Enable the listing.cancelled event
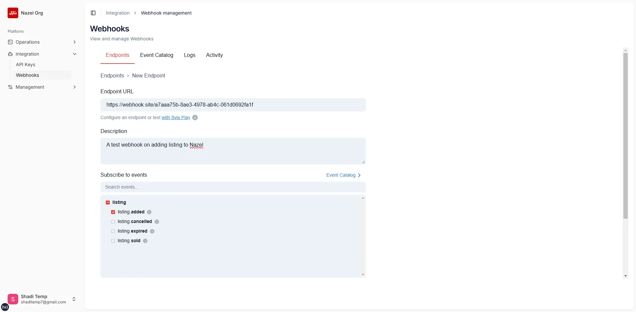Image resolution: width=636 pixels, height=312 pixels. pyautogui.click(x=113, y=221)
